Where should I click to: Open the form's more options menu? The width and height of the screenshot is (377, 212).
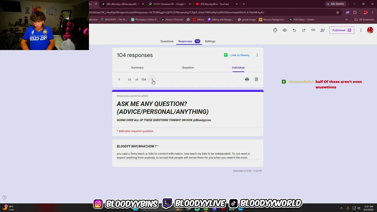tap(361, 30)
